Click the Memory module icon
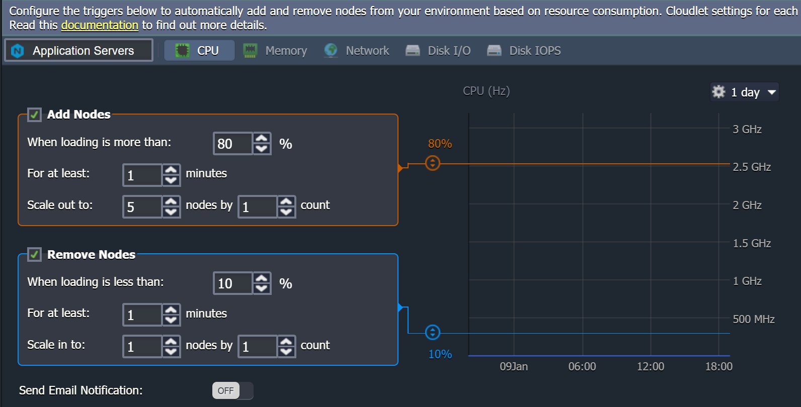 (250, 50)
